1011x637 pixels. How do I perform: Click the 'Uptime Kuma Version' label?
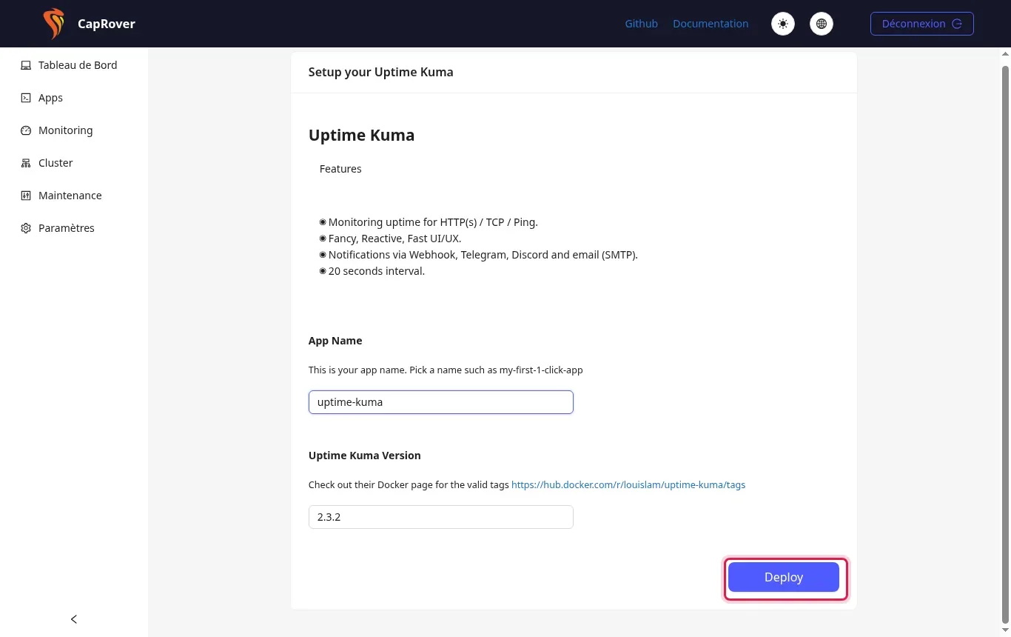[365, 456]
